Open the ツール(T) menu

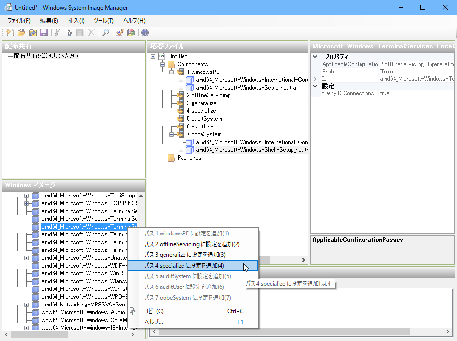(x=104, y=21)
